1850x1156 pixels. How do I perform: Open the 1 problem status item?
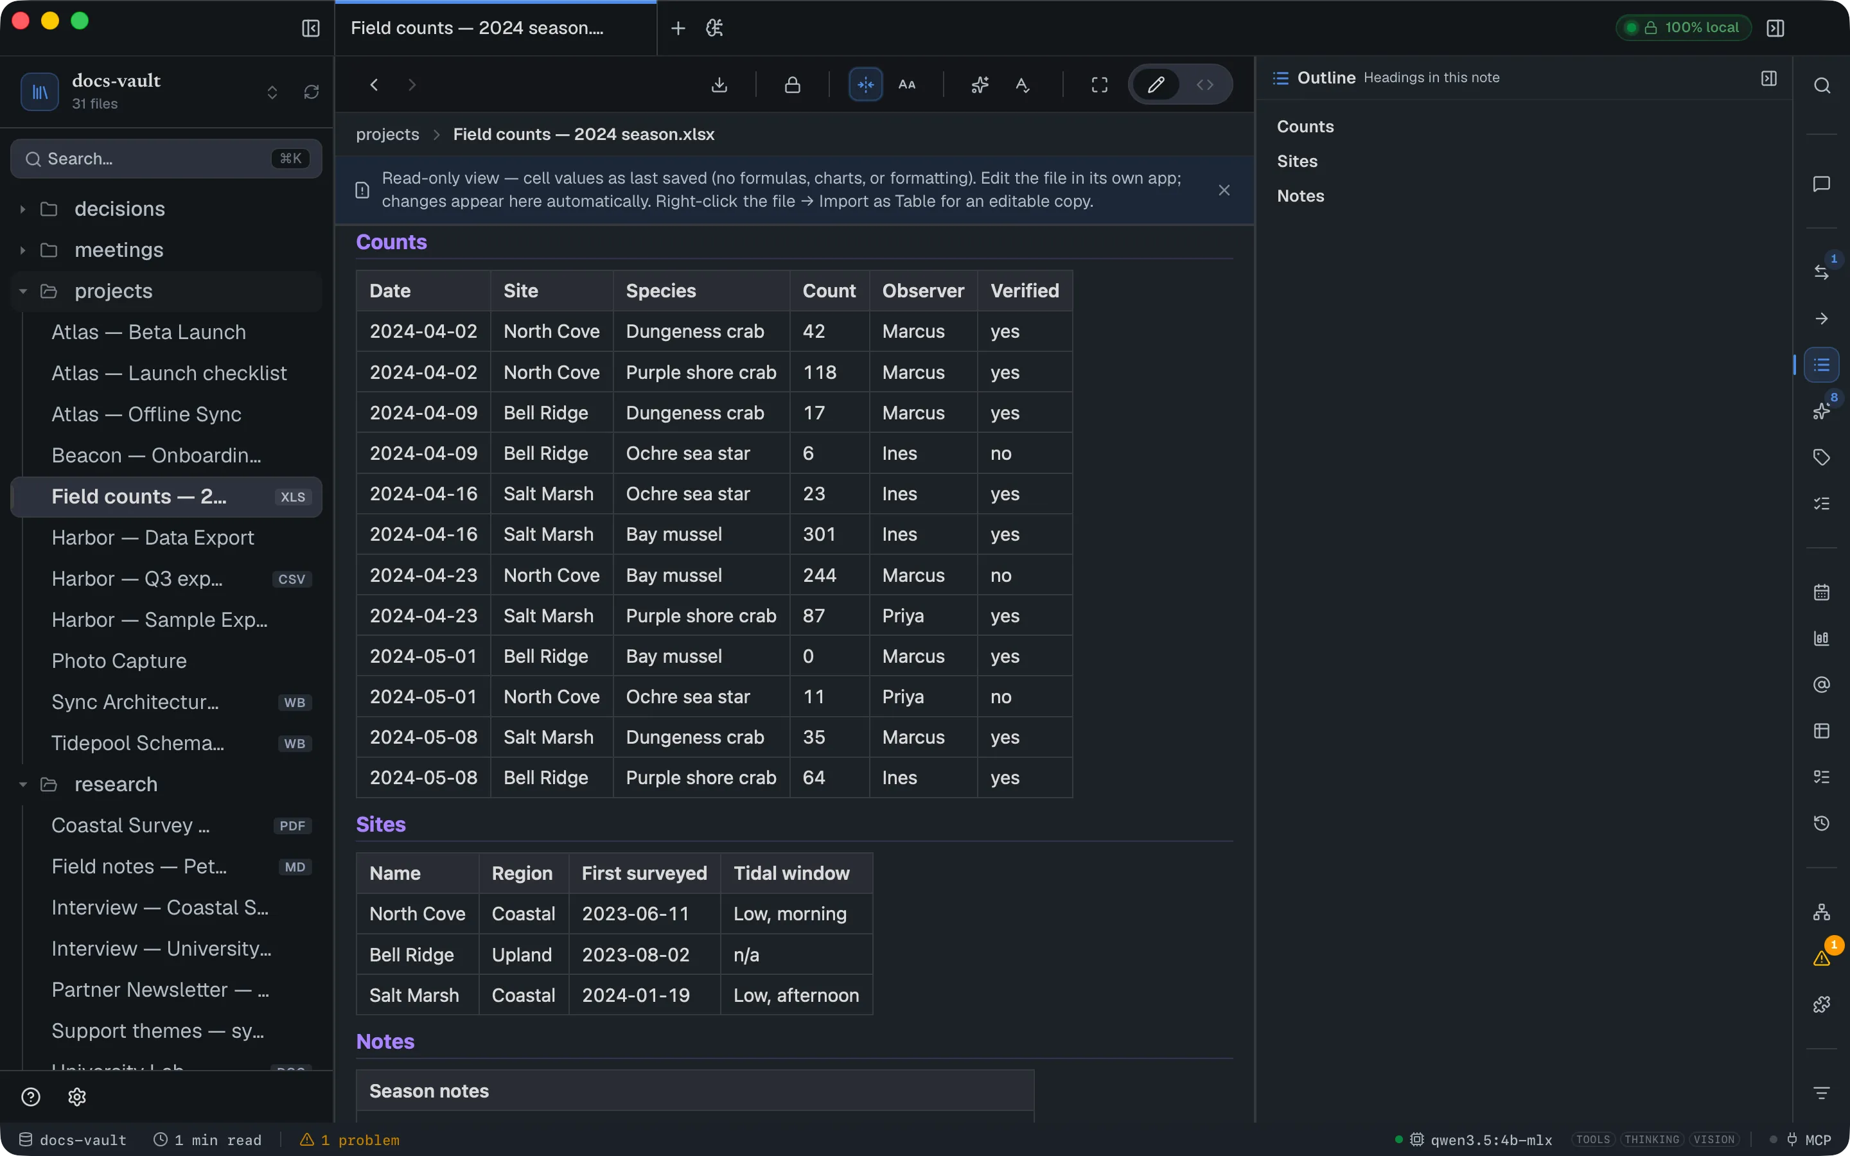click(349, 1139)
